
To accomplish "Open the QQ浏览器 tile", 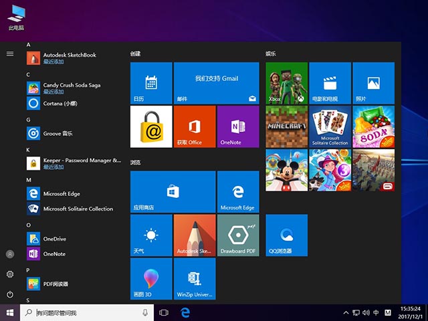I will pos(287,235).
